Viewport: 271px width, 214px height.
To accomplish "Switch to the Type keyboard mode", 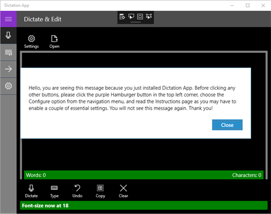I will [54, 191].
